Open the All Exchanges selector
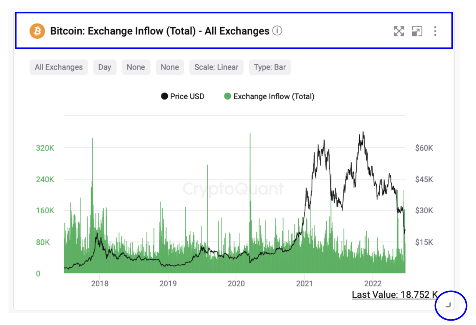This screenshot has width=476, height=325. [x=59, y=67]
